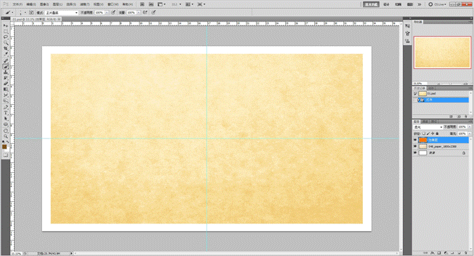Switch to the Channels tab beside Layers
Viewport: 474px width, 256px height.
pos(425,122)
